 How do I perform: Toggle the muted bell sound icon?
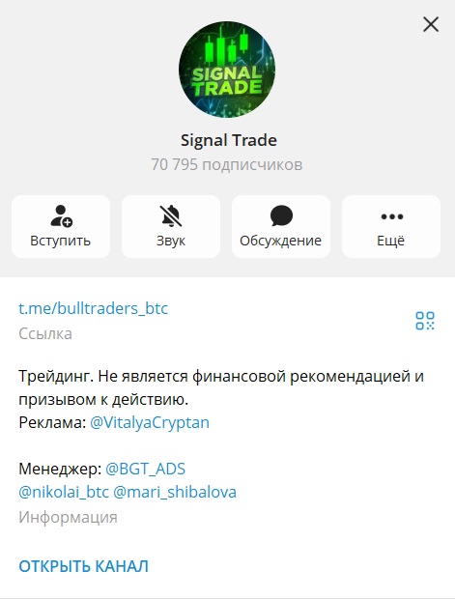tap(171, 215)
